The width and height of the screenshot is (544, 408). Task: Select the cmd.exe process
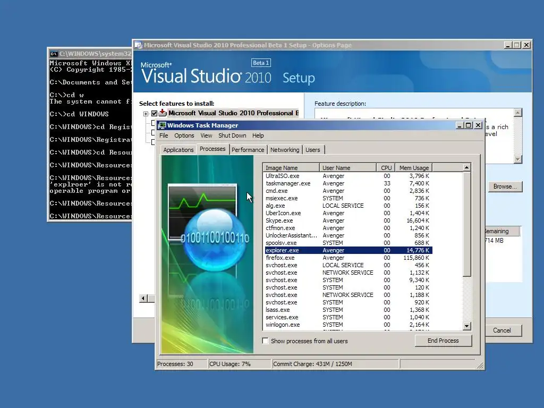[x=348, y=191]
